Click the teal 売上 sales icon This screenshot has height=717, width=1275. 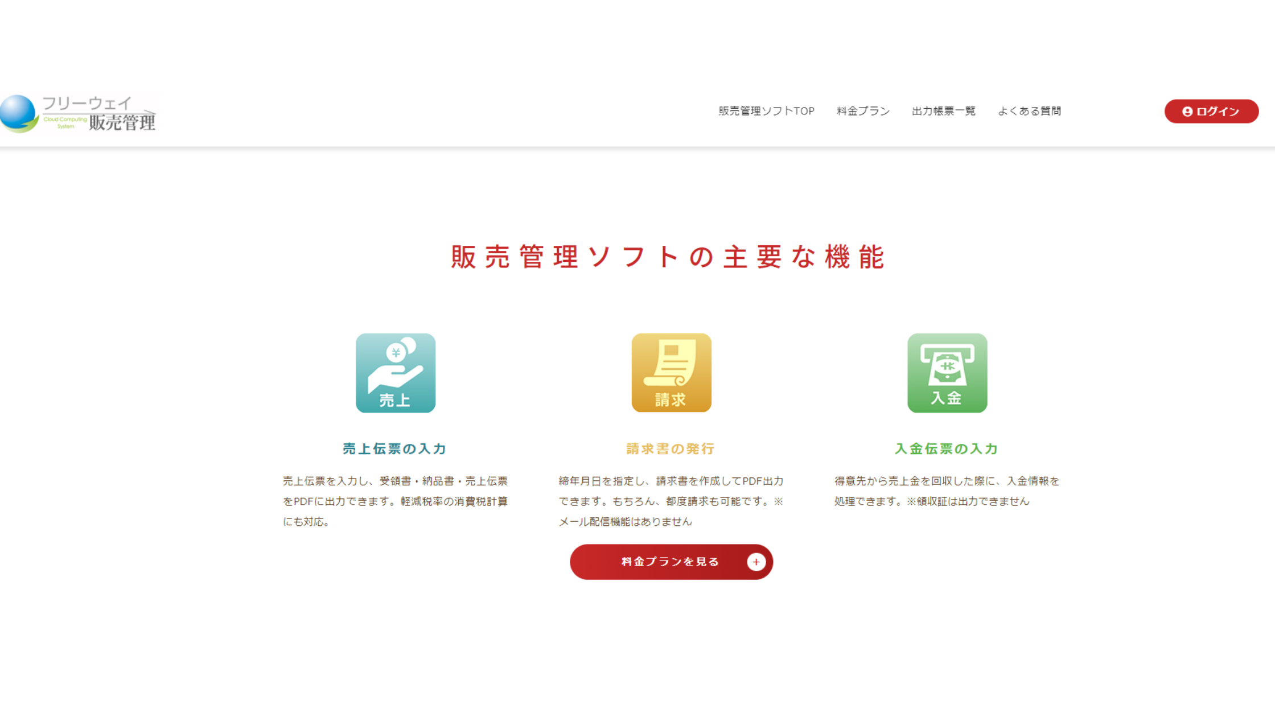pos(396,373)
